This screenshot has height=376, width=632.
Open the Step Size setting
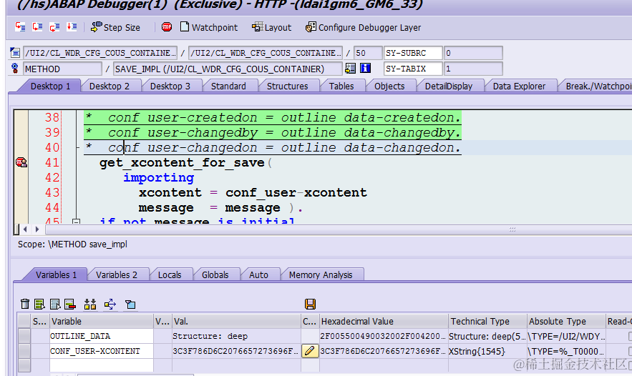point(115,27)
